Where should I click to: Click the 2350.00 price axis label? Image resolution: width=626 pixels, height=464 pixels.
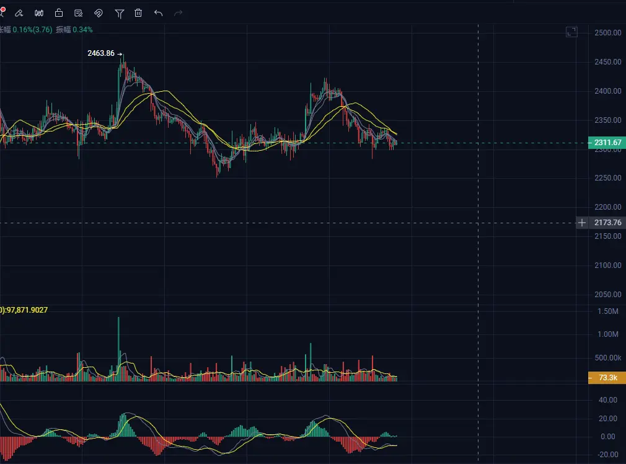tap(607, 120)
